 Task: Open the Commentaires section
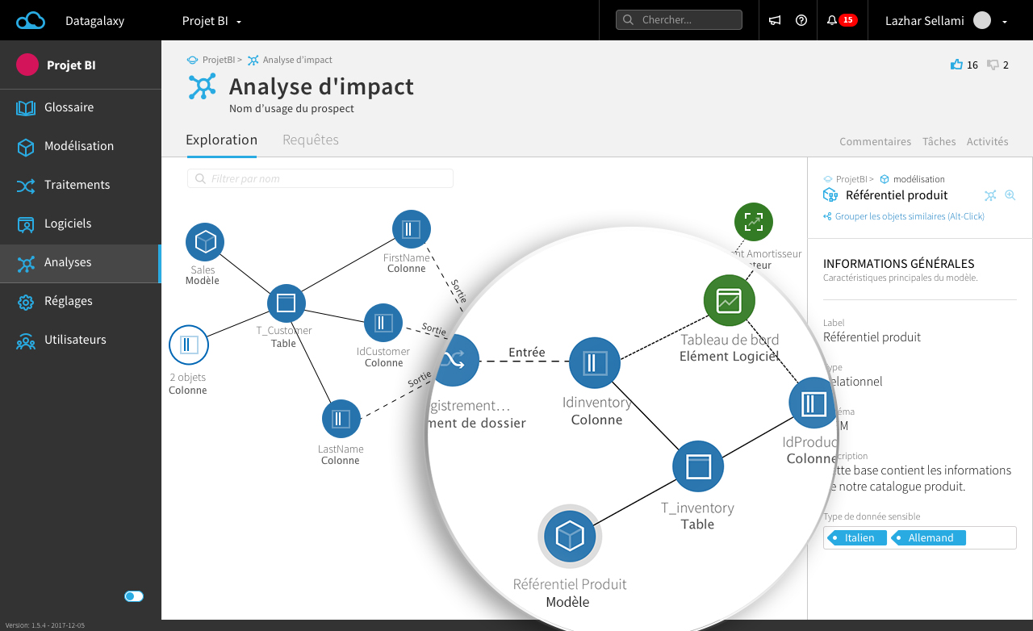click(x=875, y=141)
